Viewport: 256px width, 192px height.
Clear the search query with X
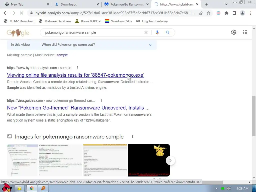click(146, 32)
